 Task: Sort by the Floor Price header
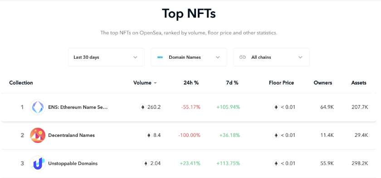pyautogui.click(x=281, y=83)
